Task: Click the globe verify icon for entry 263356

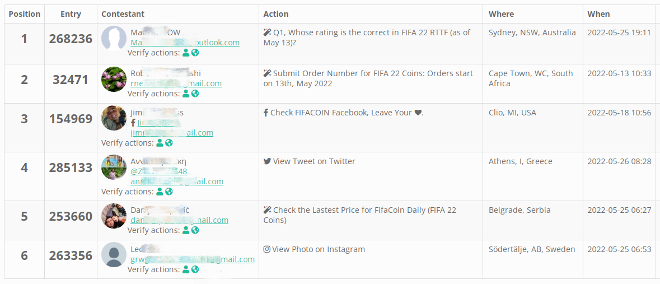Action: pyautogui.click(x=195, y=269)
